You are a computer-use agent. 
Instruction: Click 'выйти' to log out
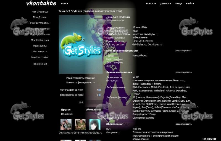(x=190, y=4)
